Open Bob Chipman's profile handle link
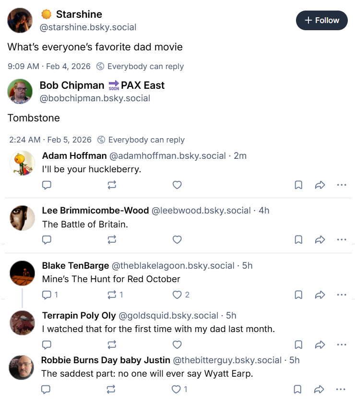Image resolution: width=355 pixels, height=404 pixels. click(95, 98)
